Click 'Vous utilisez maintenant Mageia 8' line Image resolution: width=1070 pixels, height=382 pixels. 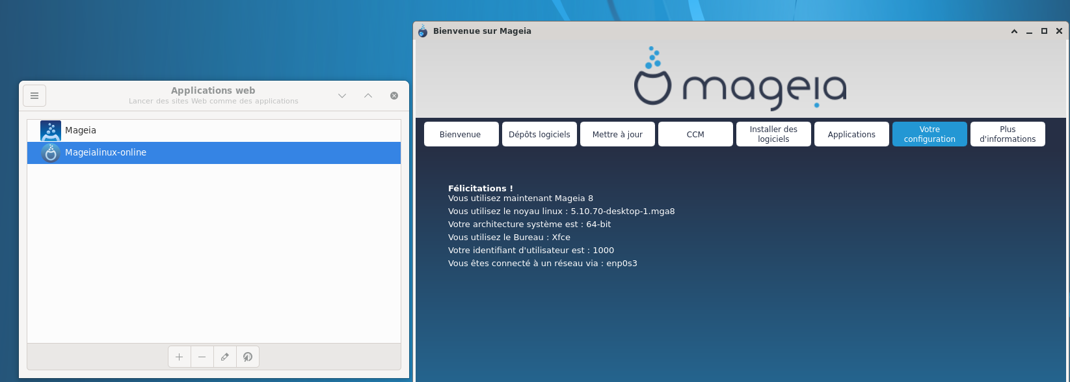click(x=520, y=198)
